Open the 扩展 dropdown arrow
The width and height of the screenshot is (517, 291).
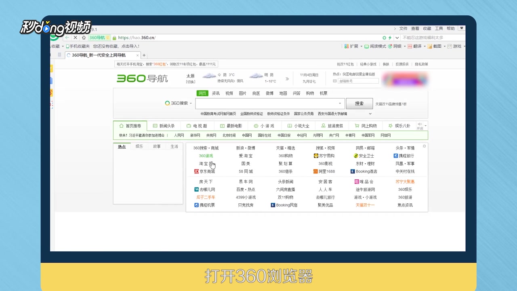click(361, 46)
